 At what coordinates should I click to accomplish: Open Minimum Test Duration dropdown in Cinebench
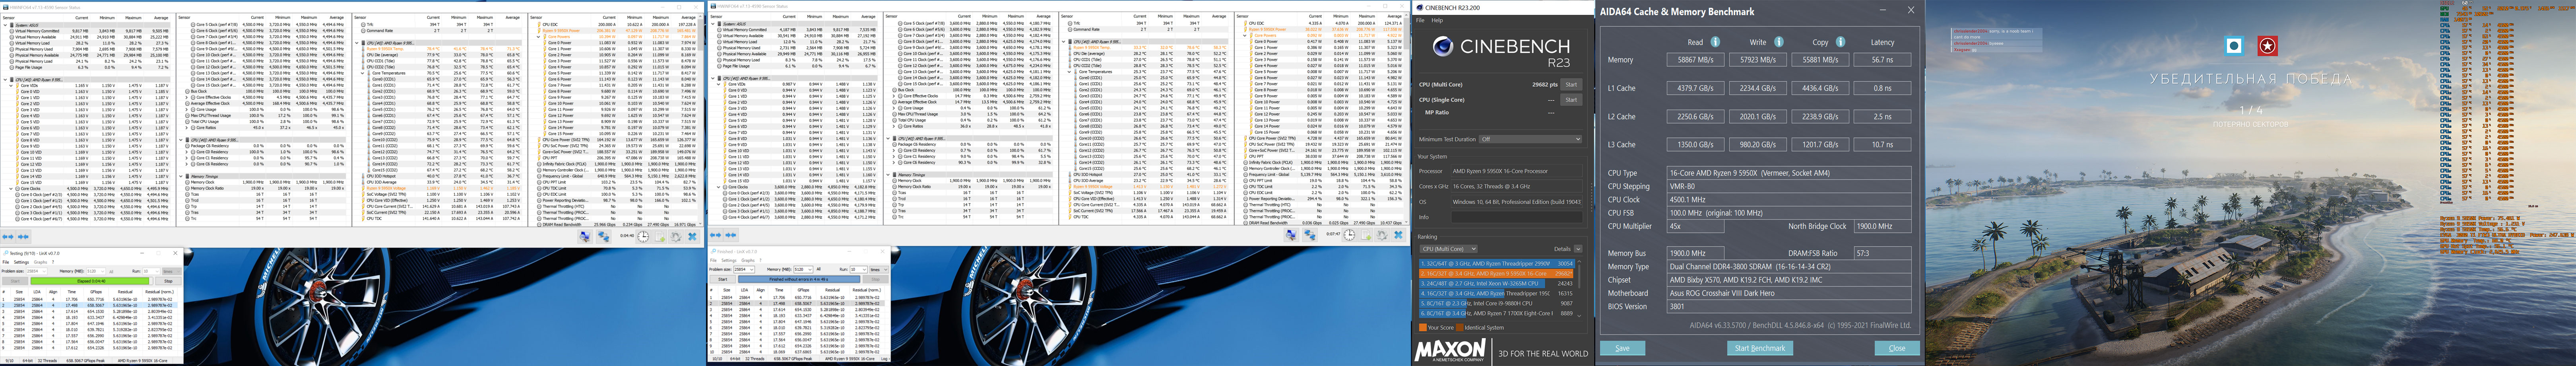coord(1530,139)
